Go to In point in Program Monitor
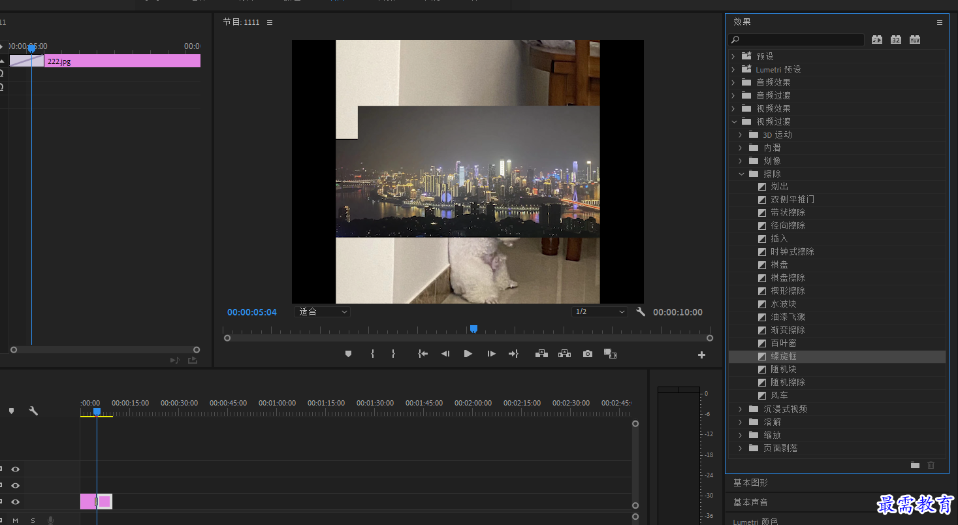Viewport: 958px width, 525px height. tap(423, 354)
